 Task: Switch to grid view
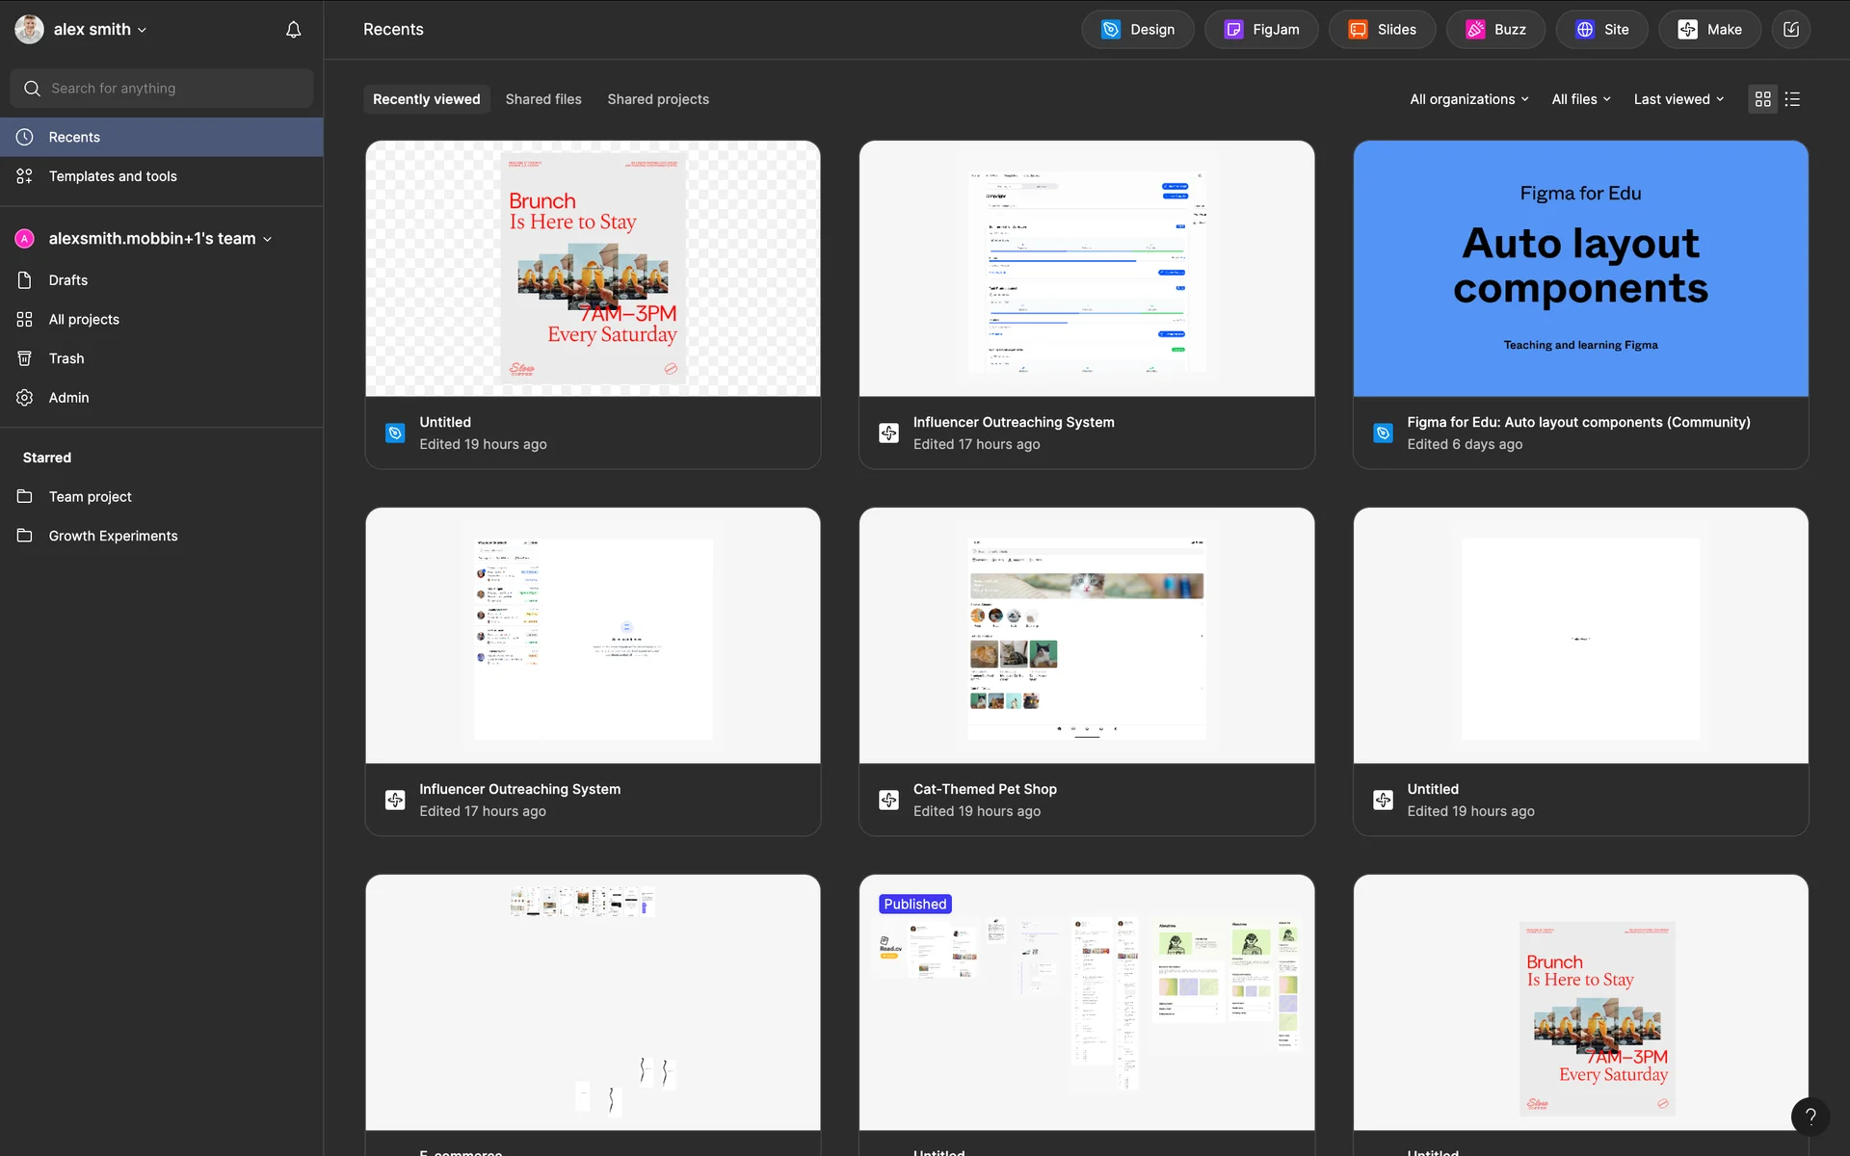[1762, 99]
